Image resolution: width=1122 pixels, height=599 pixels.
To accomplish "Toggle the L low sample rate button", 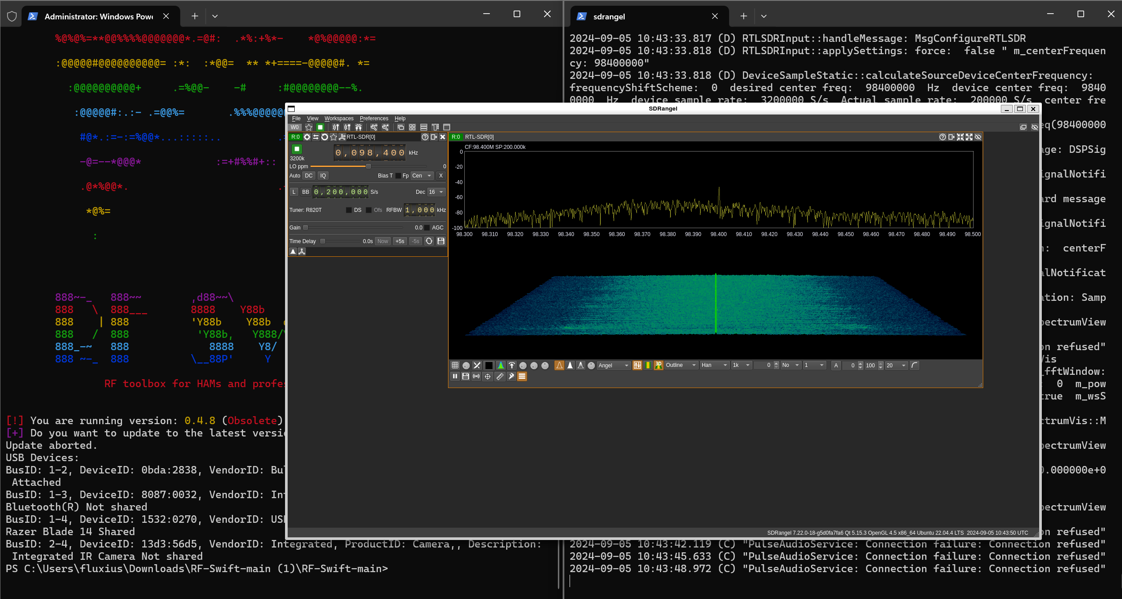I will tap(294, 192).
